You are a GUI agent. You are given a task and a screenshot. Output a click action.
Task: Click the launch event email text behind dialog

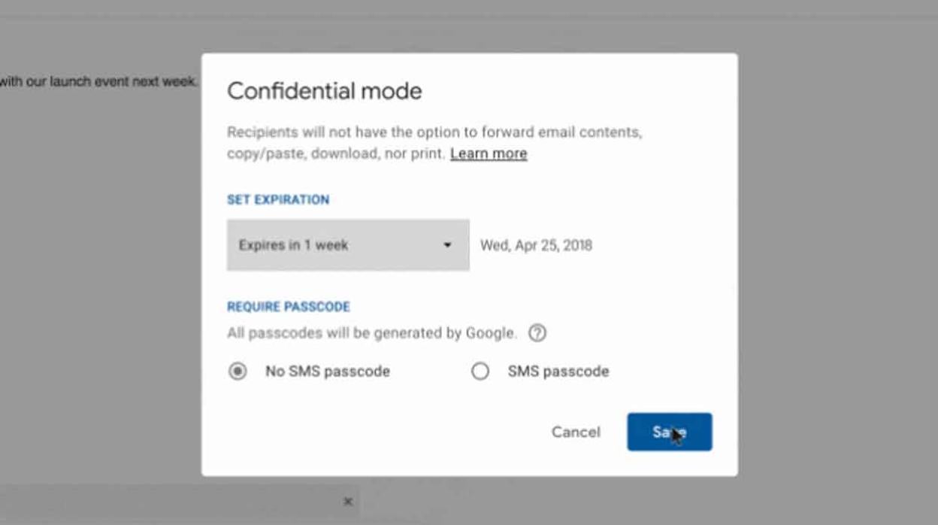(98, 81)
